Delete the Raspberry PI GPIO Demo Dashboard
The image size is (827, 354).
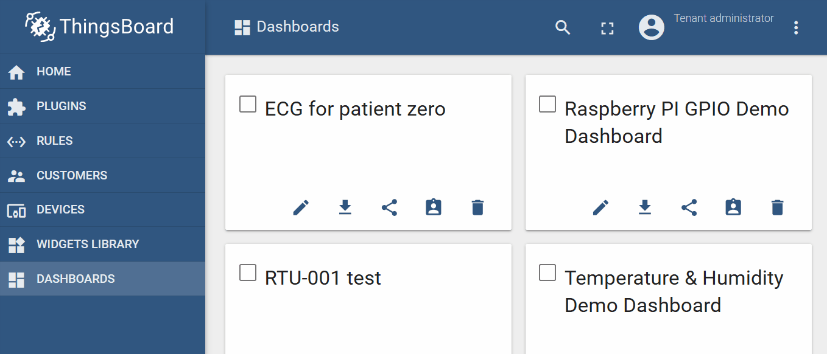tap(777, 207)
